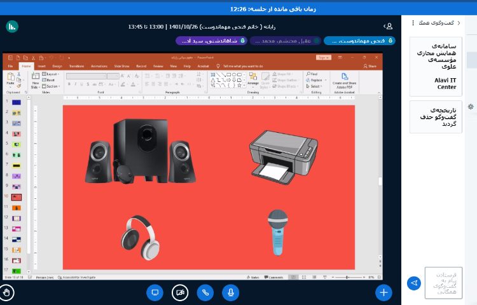Click the gear icon beside the chat
This screenshot has height=305, width=477.
coord(471,107)
